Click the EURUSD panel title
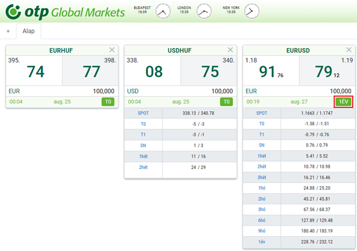The width and height of the screenshot is (357, 251). point(298,51)
